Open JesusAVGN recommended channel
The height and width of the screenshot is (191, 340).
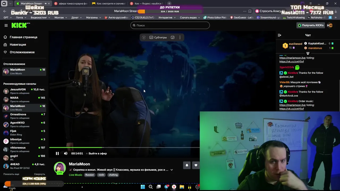coord(24,91)
